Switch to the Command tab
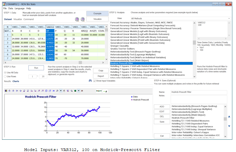This screenshot has width=236, height=152. tap(29, 19)
